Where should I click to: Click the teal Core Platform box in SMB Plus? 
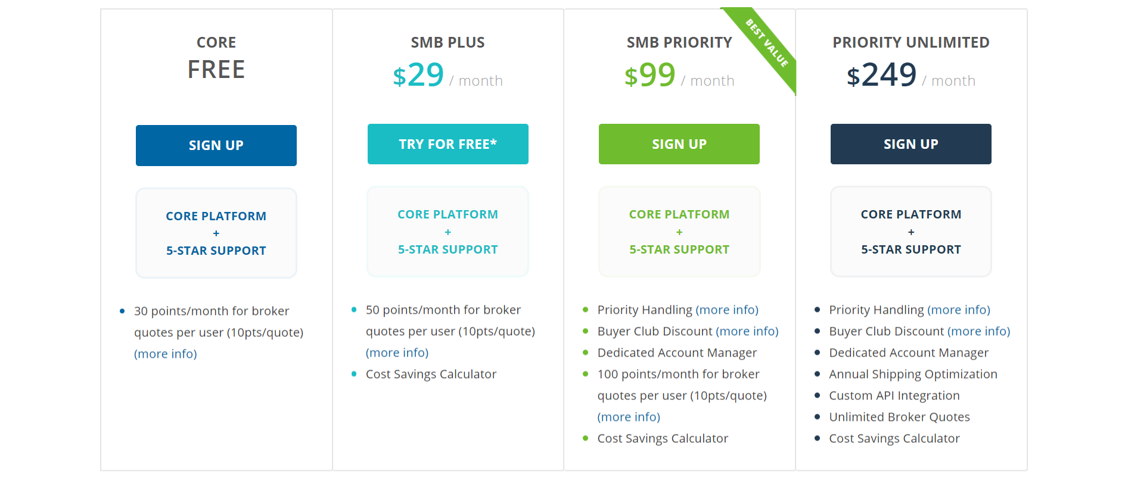(448, 232)
